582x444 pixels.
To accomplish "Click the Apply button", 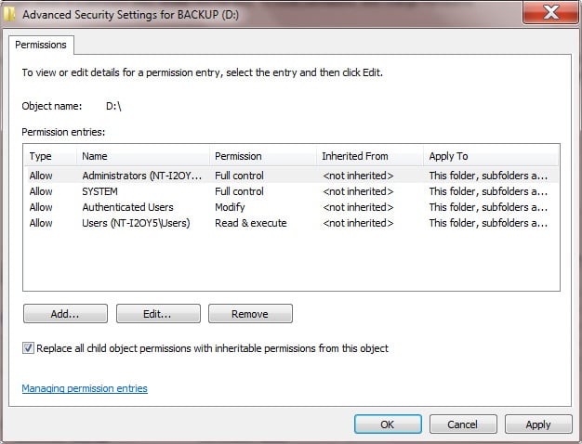I will point(538,424).
